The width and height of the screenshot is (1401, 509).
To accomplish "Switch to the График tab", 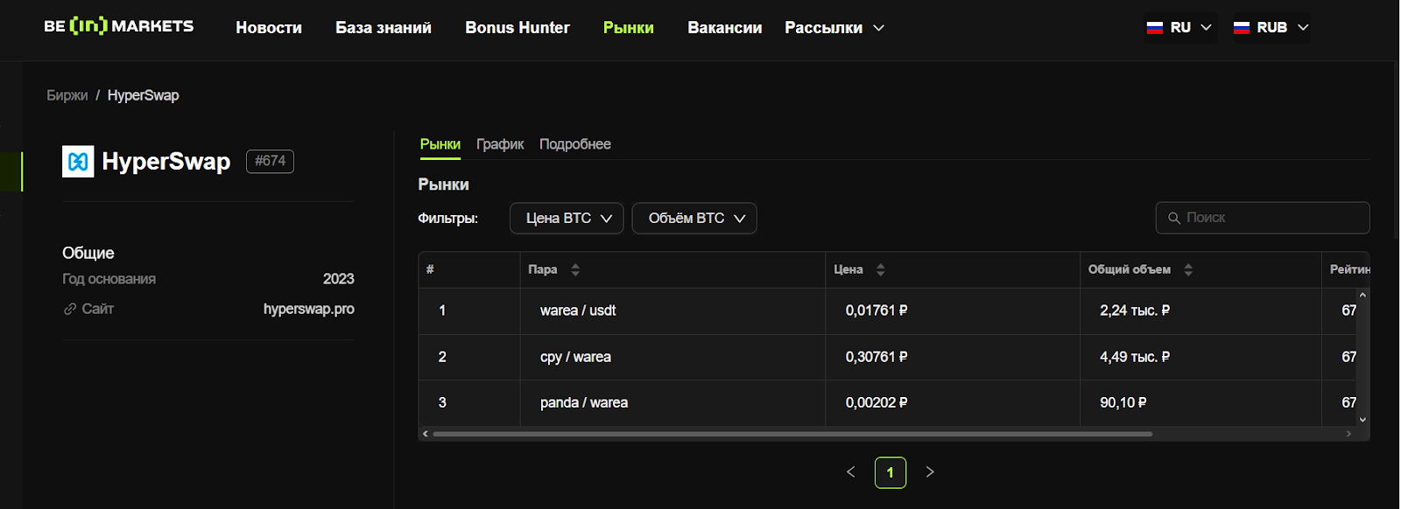I will pos(500,144).
